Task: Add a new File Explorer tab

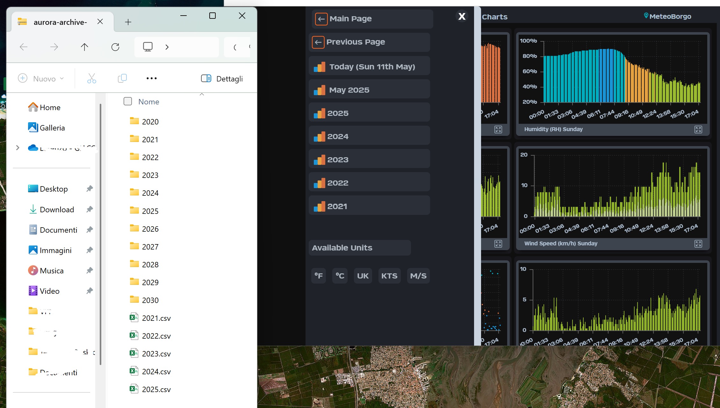Action: [128, 22]
